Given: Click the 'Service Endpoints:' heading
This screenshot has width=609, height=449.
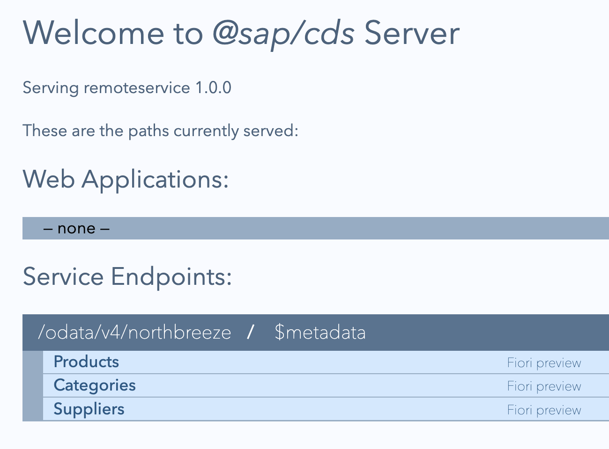Looking at the screenshot, I should click(x=127, y=276).
